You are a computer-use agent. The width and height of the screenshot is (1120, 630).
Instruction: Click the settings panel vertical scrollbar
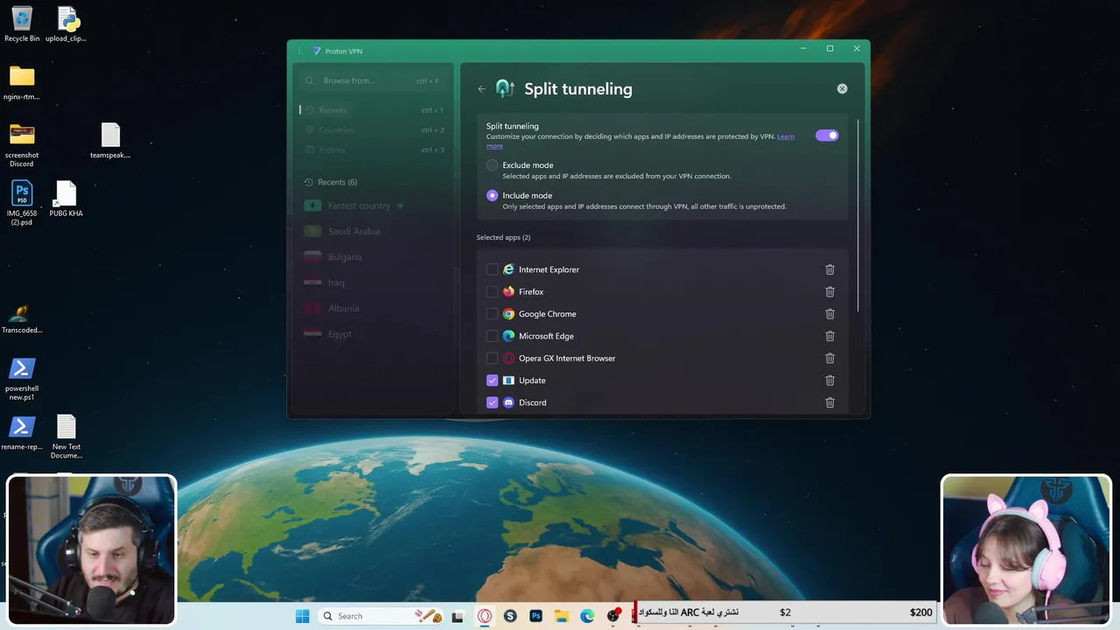click(x=858, y=214)
